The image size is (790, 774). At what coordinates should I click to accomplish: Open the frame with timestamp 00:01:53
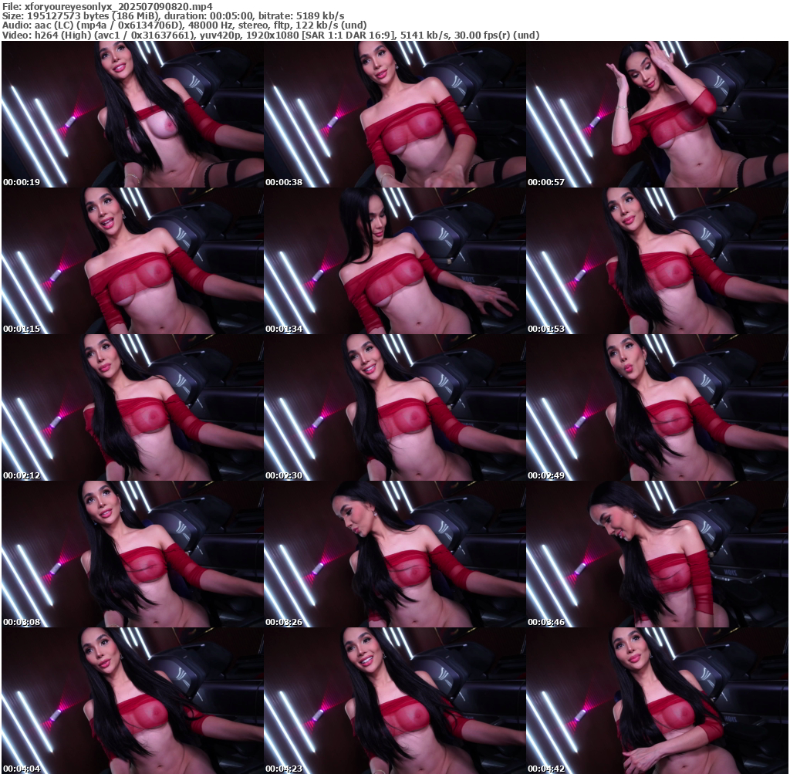657,261
